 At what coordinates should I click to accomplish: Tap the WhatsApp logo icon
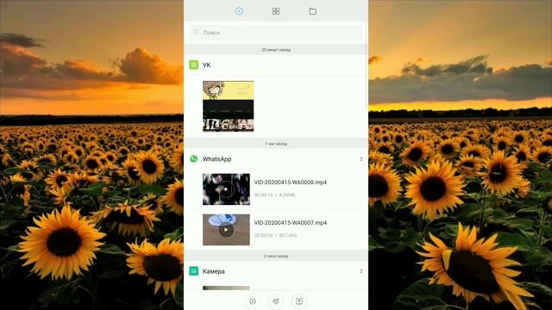pyautogui.click(x=193, y=158)
